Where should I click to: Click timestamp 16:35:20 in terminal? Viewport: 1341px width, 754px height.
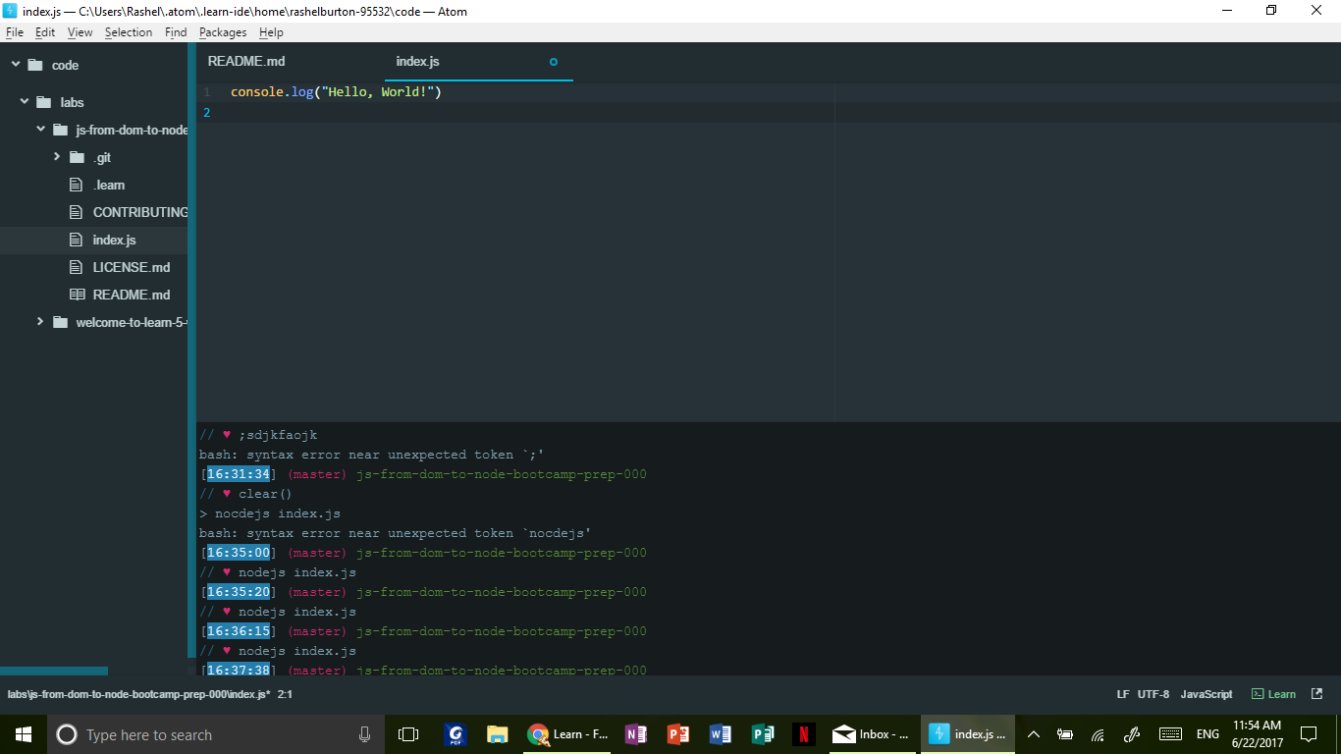[x=239, y=592]
